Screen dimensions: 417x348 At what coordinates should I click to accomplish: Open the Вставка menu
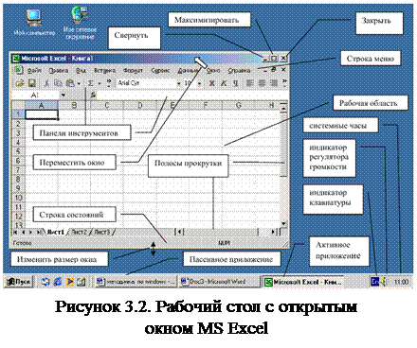104,70
